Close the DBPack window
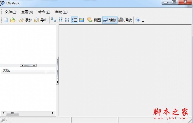Viewport: 193px width, 123px height. point(185,2)
